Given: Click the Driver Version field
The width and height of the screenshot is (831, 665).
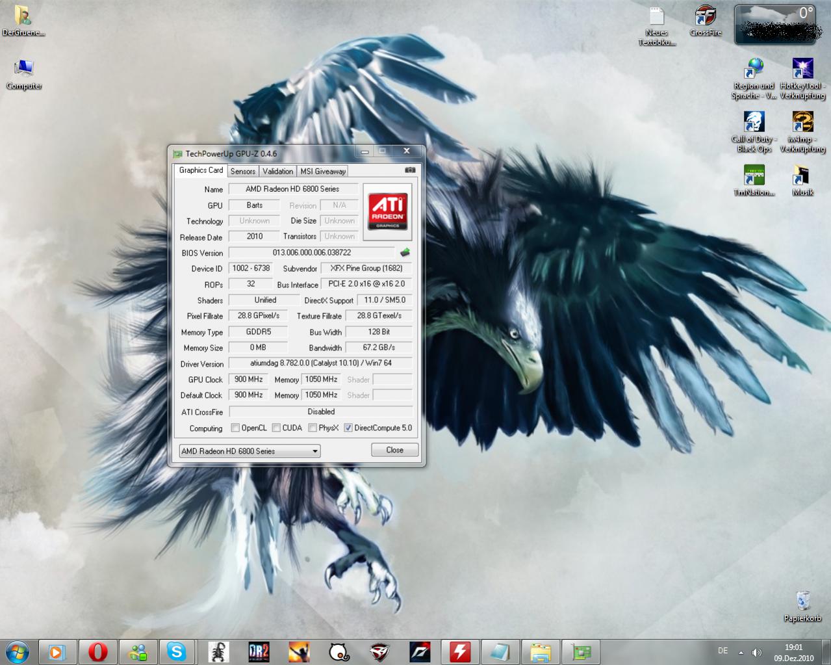Looking at the screenshot, I should [x=320, y=363].
